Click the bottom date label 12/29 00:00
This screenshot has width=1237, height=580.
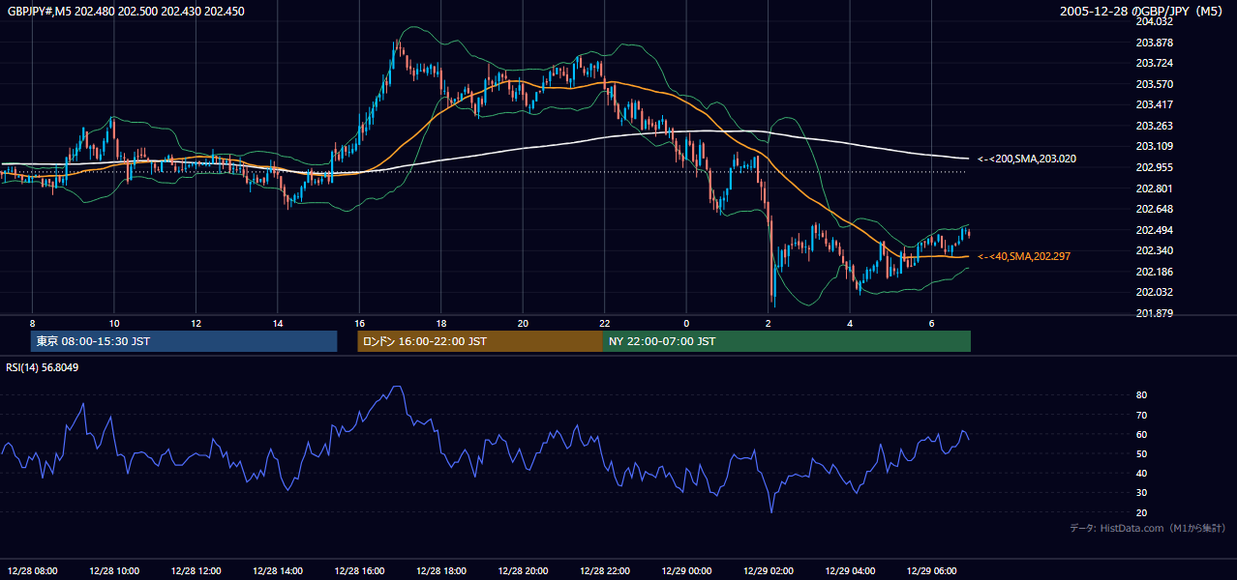click(x=688, y=569)
